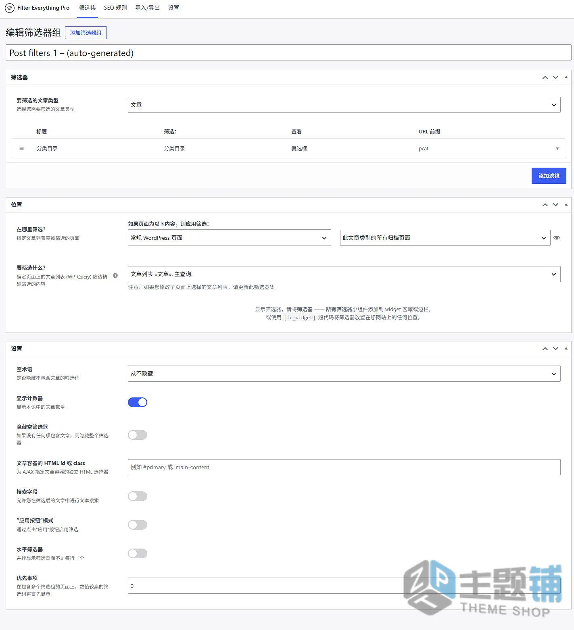Open the SEO 规则 tab
This screenshot has height=630, width=574.
[x=115, y=8]
